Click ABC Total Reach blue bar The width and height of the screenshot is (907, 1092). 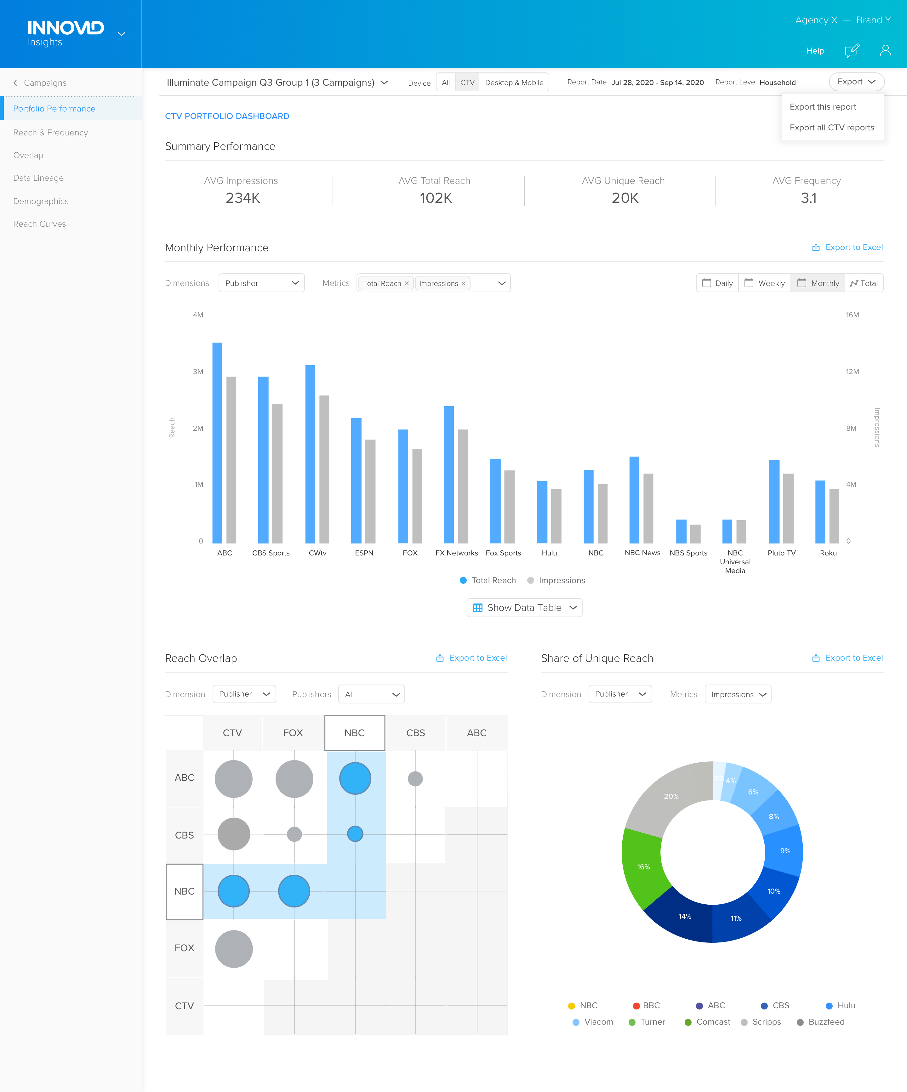coord(217,443)
